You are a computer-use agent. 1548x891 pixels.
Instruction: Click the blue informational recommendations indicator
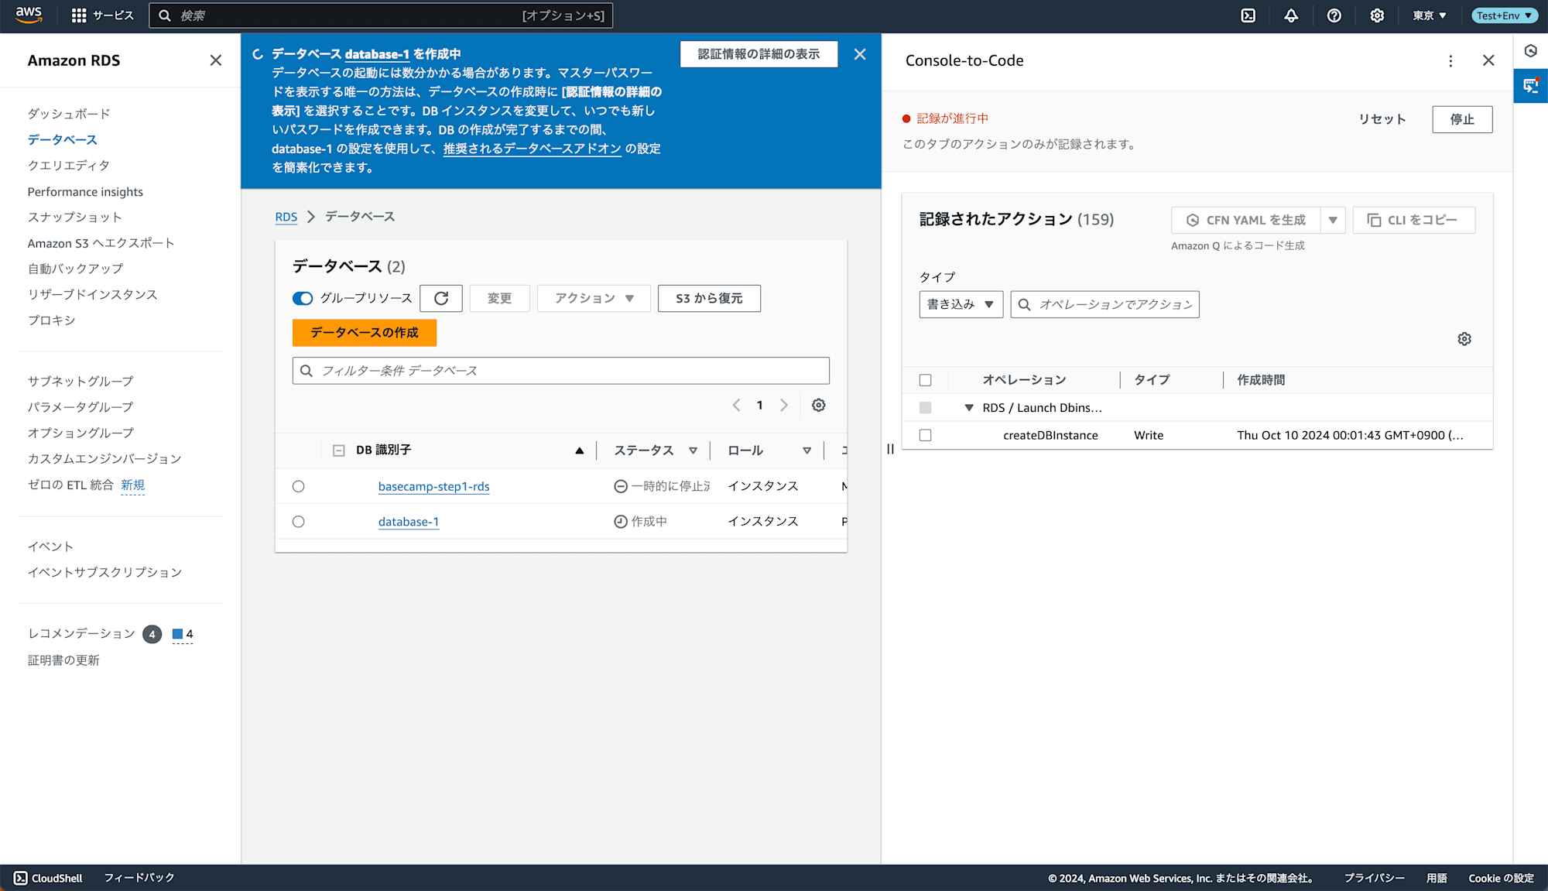tap(183, 634)
